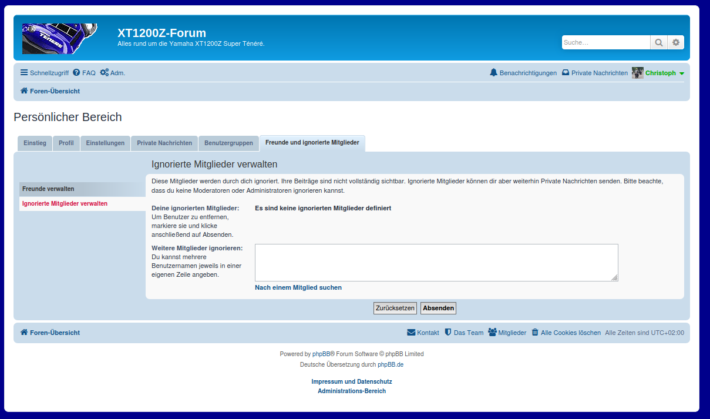Screen dimensions: 710x419
Task: Click the Suche search input field
Action: (x=605, y=42)
